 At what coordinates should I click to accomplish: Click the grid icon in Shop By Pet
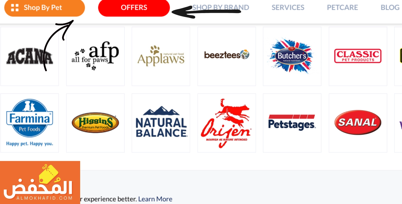pyautogui.click(x=15, y=8)
